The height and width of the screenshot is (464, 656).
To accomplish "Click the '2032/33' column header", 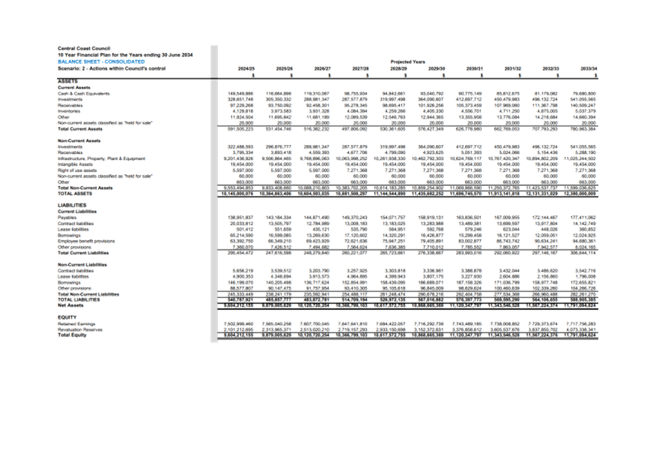I will [x=551, y=68].
